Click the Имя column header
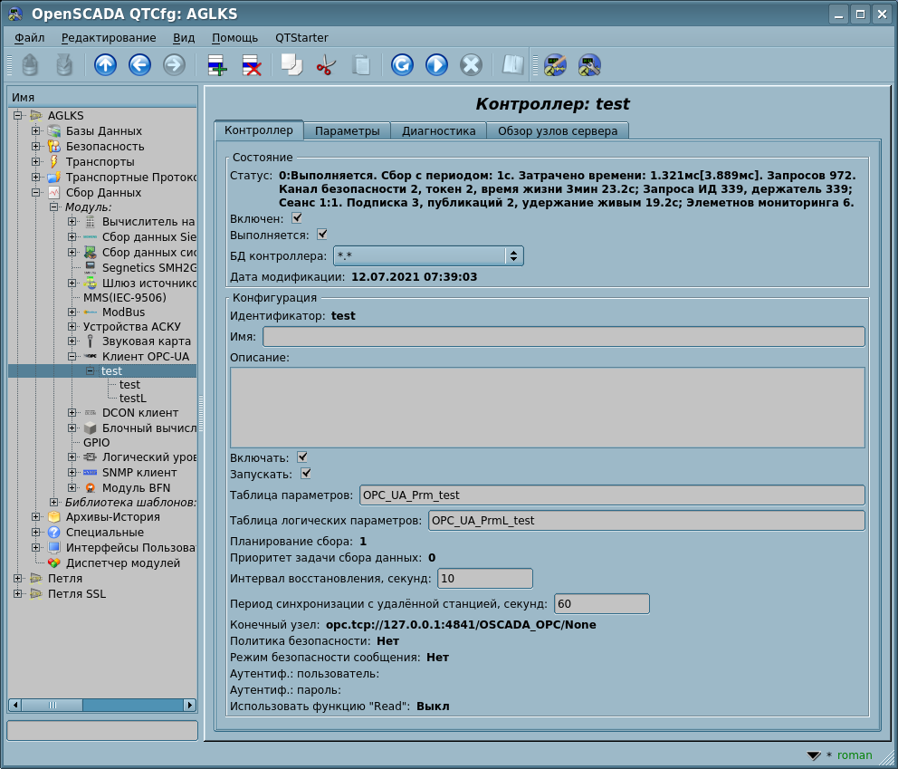The width and height of the screenshot is (898, 769). [x=103, y=98]
